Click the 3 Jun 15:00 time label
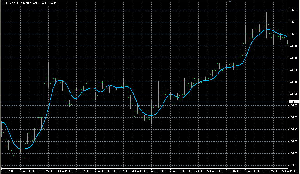 click(46, 171)
